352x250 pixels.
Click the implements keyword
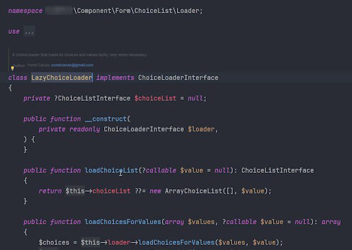(115, 78)
